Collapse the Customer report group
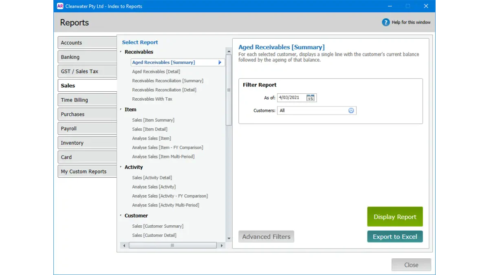 (x=121, y=216)
